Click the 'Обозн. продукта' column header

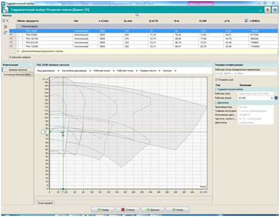click(28, 21)
